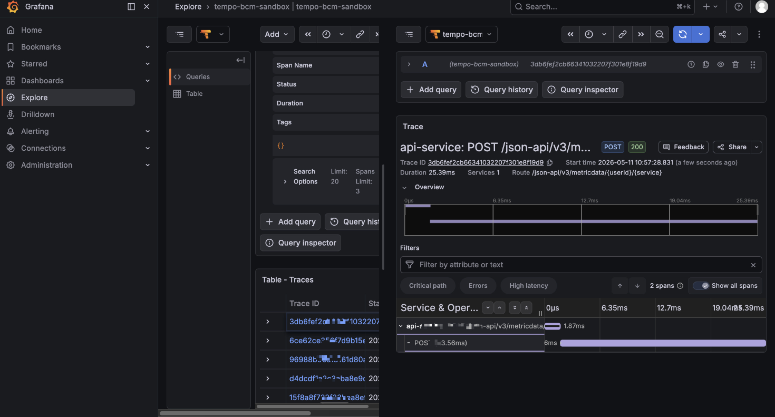Open Drilldown from the sidebar

(x=38, y=114)
